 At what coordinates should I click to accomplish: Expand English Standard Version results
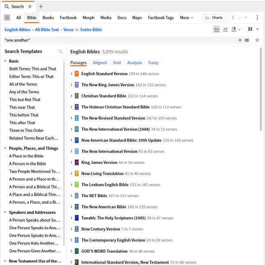71,74
